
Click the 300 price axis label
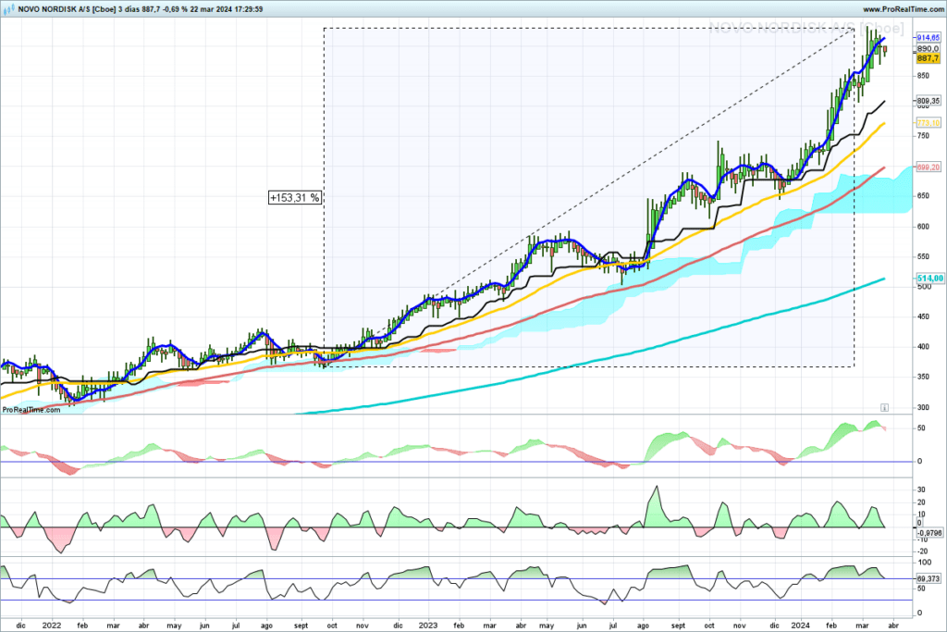tap(924, 407)
